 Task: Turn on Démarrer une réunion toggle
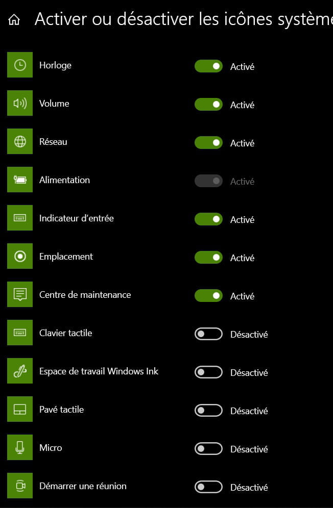[x=208, y=487]
